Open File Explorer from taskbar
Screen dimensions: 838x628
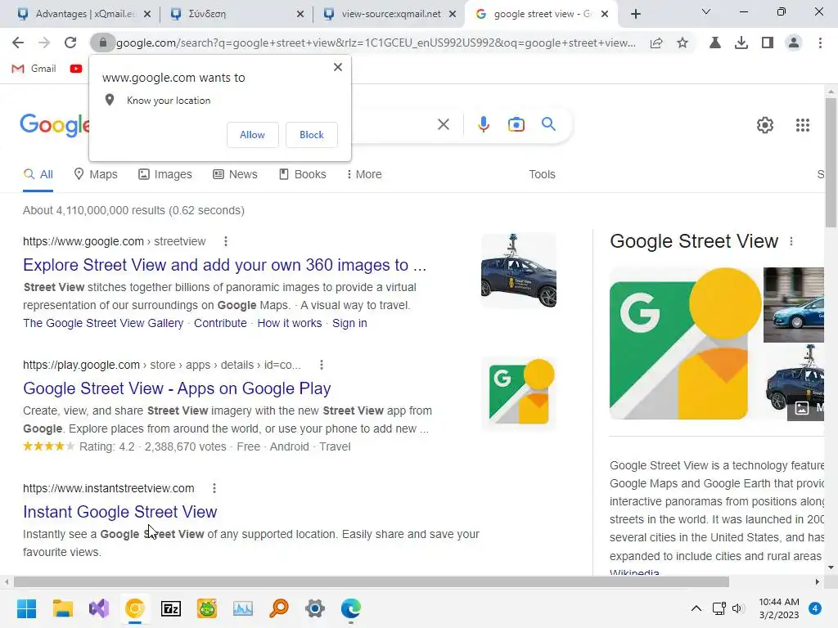tap(62, 608)
